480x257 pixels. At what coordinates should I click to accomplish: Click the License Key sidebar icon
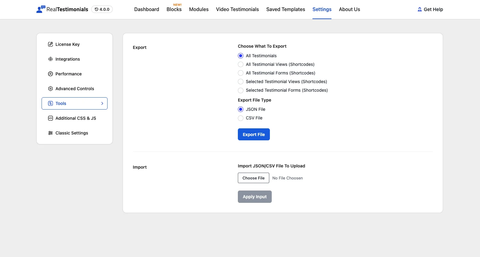tap(51, 44)
